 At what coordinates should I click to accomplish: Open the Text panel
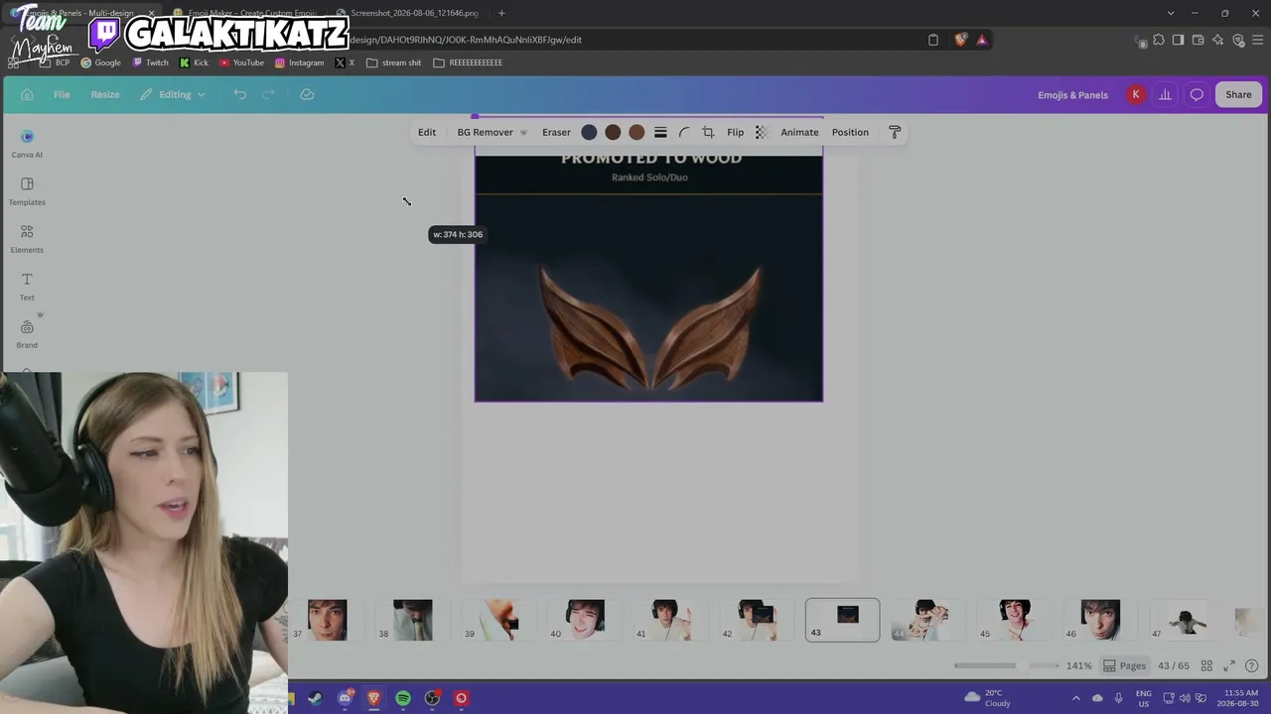coord(27,286)
